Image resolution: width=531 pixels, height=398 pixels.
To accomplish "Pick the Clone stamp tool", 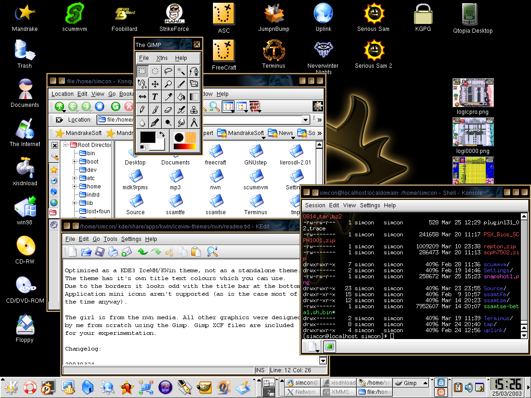I will pyautogui.click(x=194, y=110).
